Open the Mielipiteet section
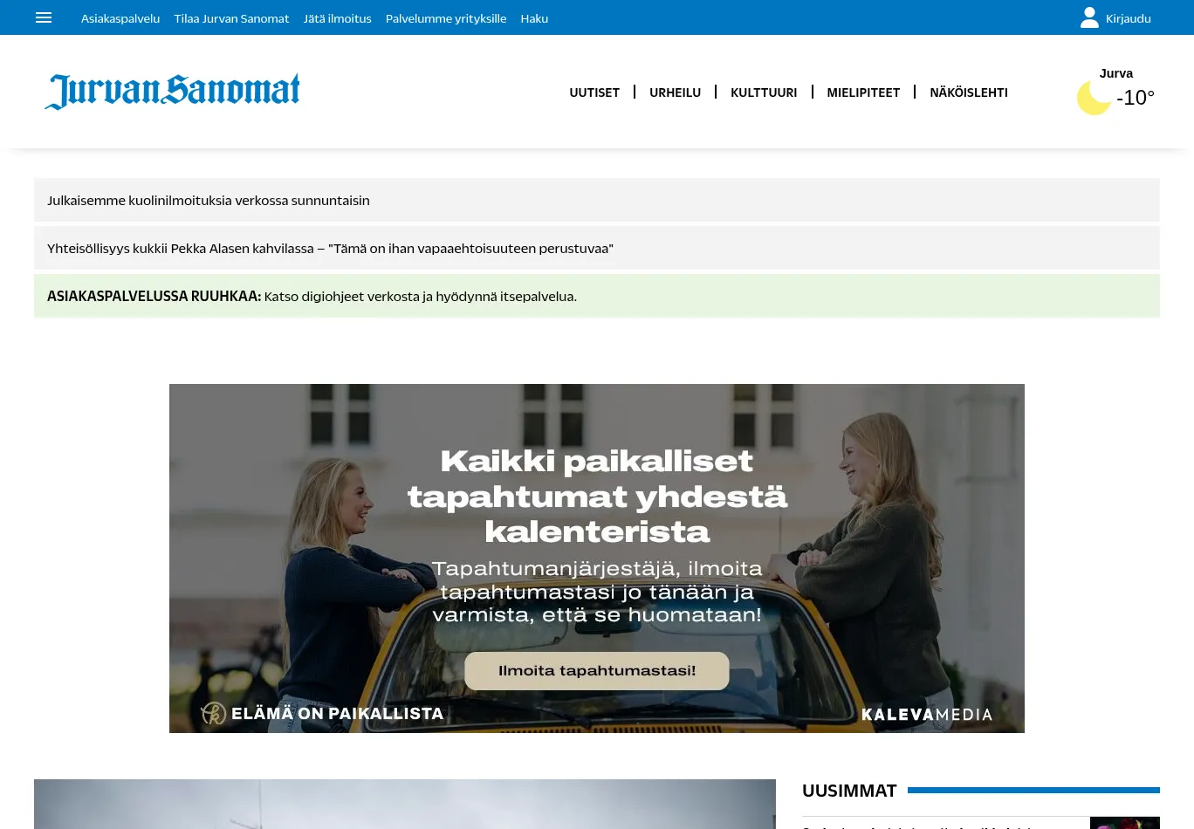This screenshot has width=1194, height=829. [x=863, y=92]
